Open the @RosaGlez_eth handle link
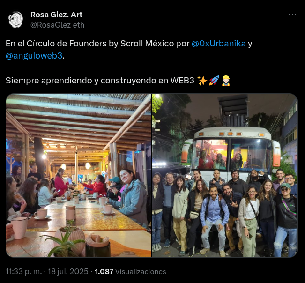 58,25
